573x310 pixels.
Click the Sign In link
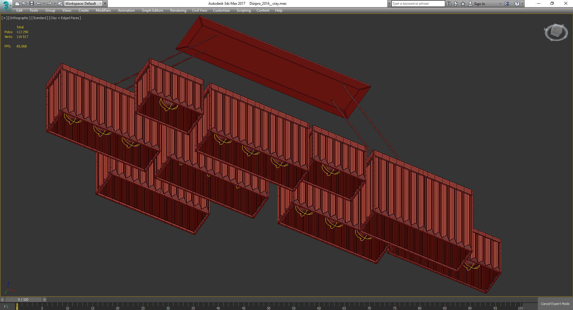(x=479, y=4)
